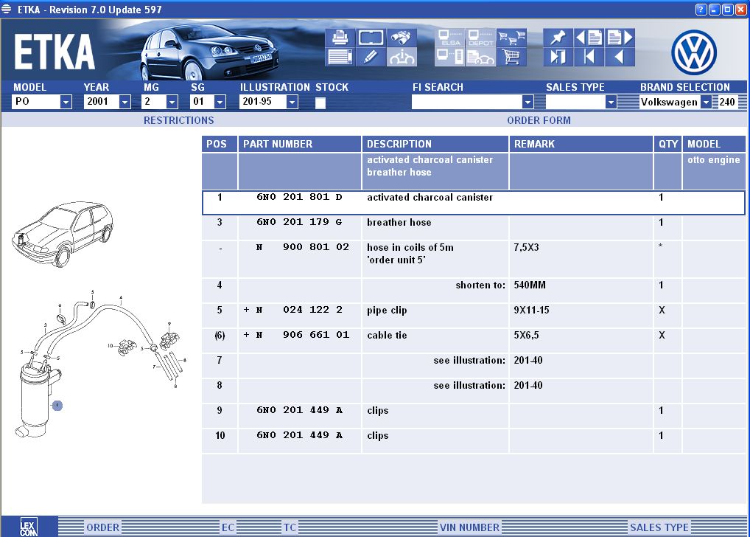Open the YEAR dropdown showing 2001
750x537 pixels.
click(x=125, y=103)
